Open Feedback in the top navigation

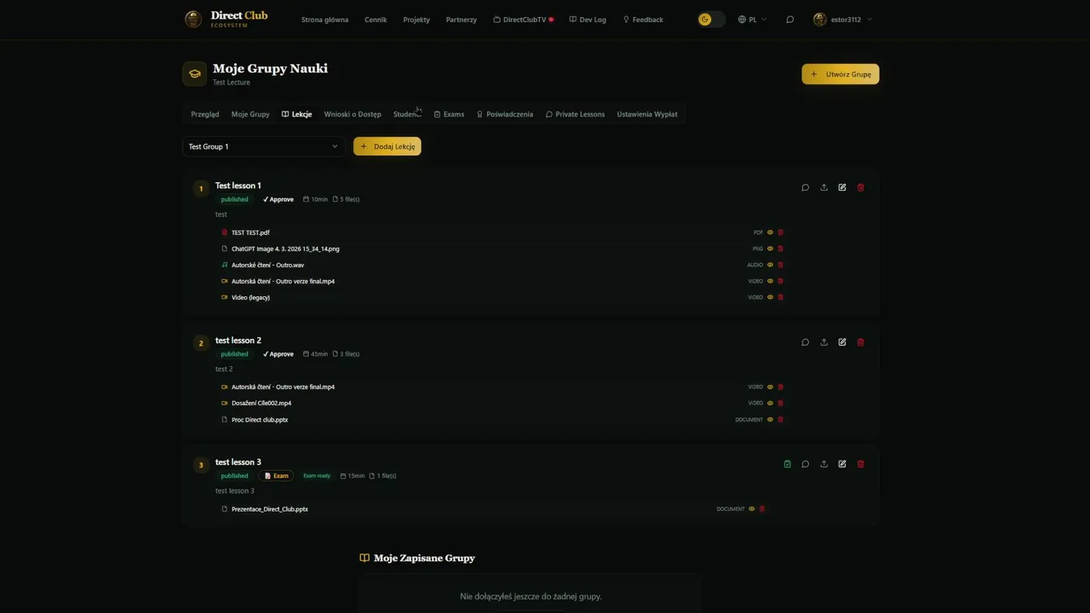[643, 20]
